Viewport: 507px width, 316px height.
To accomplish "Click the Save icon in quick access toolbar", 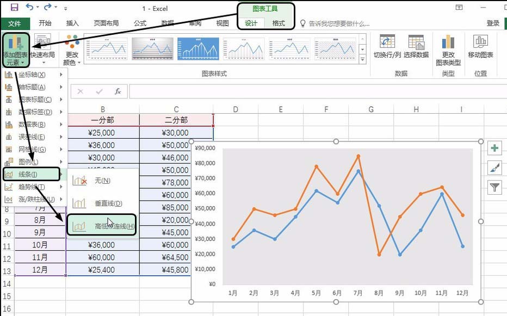I will [14, 7].
